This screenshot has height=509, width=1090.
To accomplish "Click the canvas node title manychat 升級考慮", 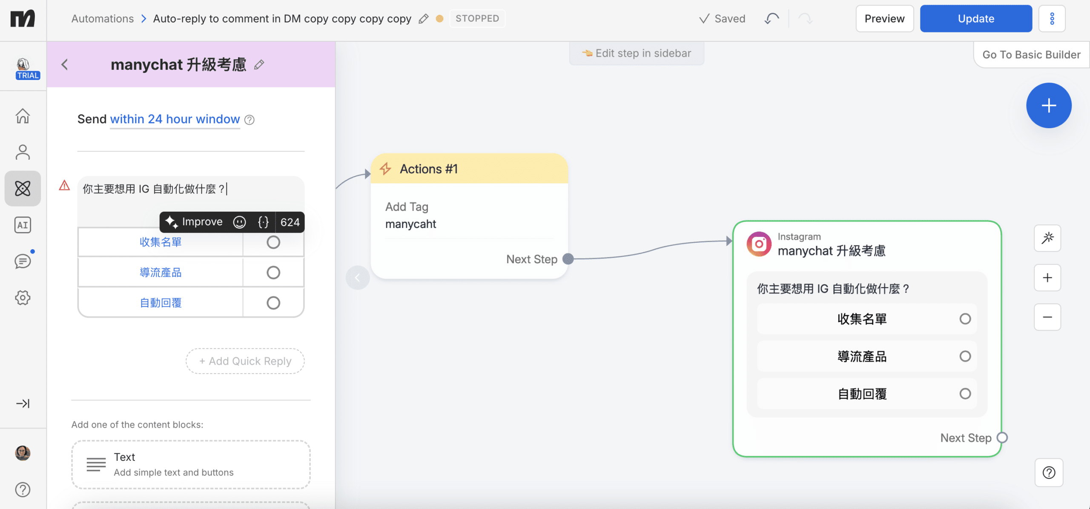I will [x=832, y=251].
